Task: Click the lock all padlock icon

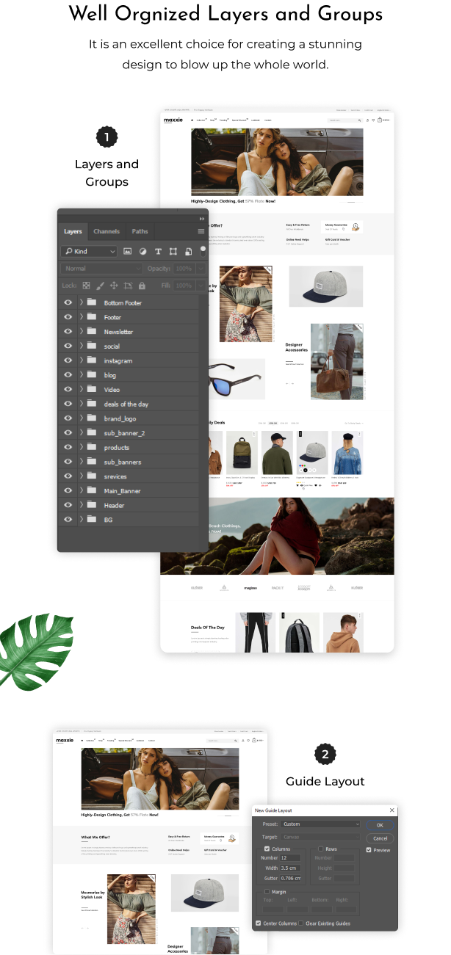Action: click(142, 286)
